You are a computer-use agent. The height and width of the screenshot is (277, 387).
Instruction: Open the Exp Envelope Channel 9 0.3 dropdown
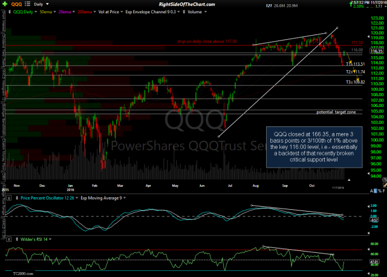pos(178,12)
